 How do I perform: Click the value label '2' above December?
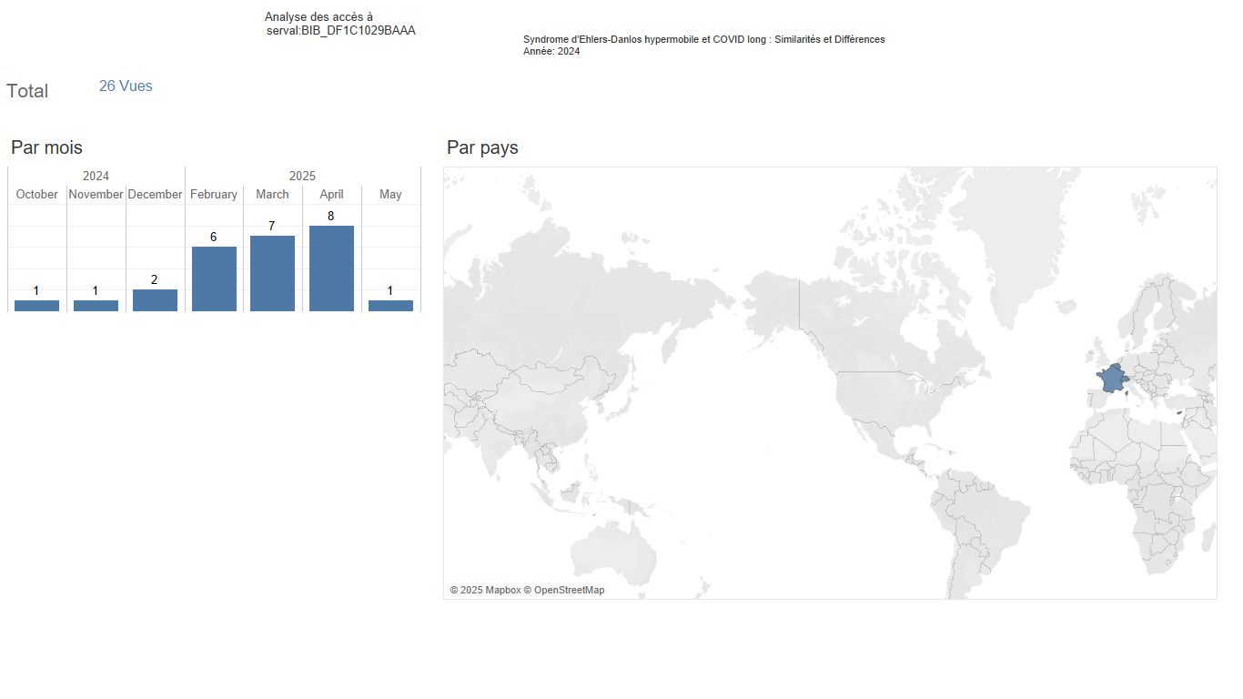click(155, 279)
